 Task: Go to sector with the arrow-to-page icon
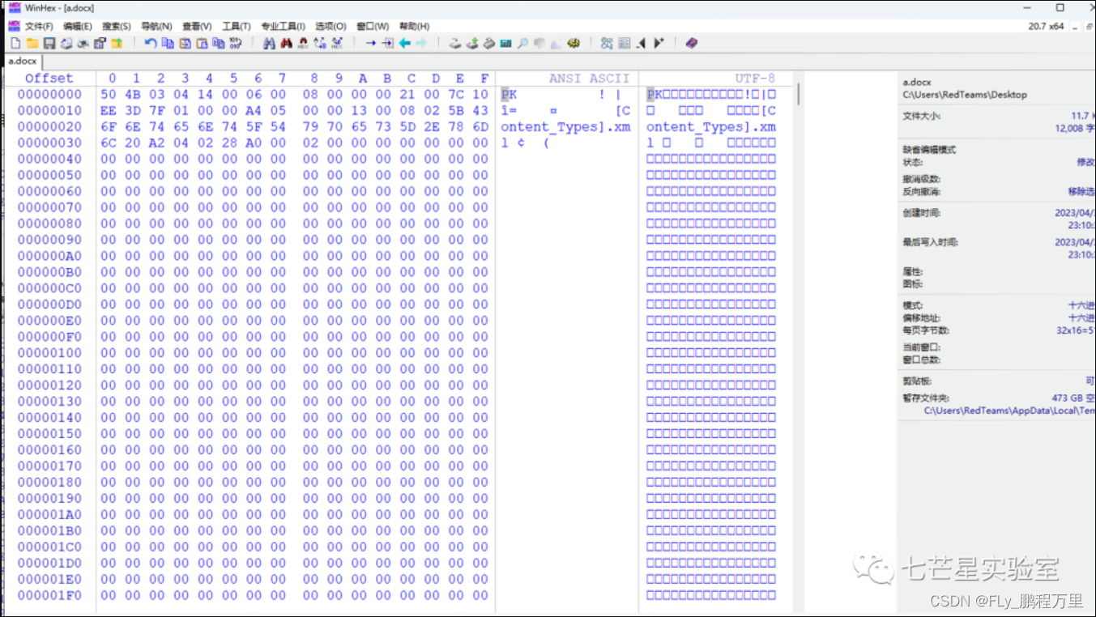[387, 43]
